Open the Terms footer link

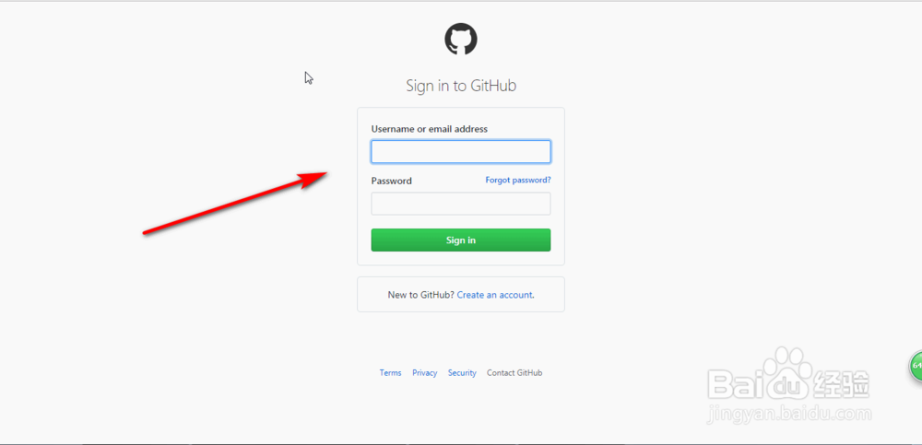390,373
